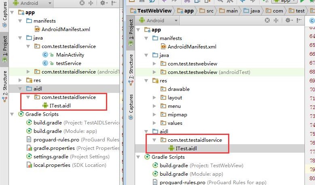315x185 pixels.
Task: Collapse Gradle Scripts in left tree
Action: point(12,114)
